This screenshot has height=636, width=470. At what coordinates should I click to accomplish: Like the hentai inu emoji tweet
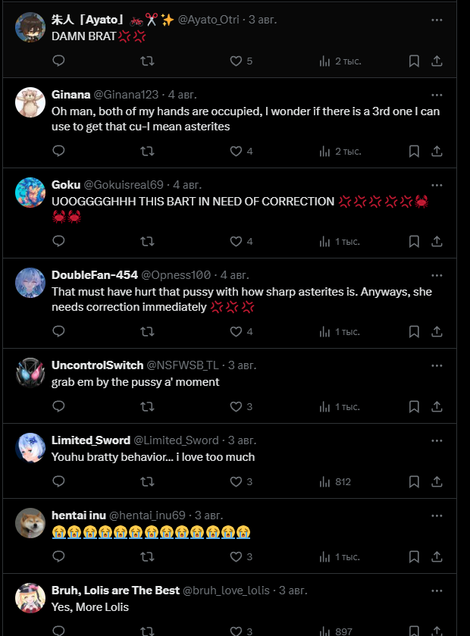click(241, 557)
